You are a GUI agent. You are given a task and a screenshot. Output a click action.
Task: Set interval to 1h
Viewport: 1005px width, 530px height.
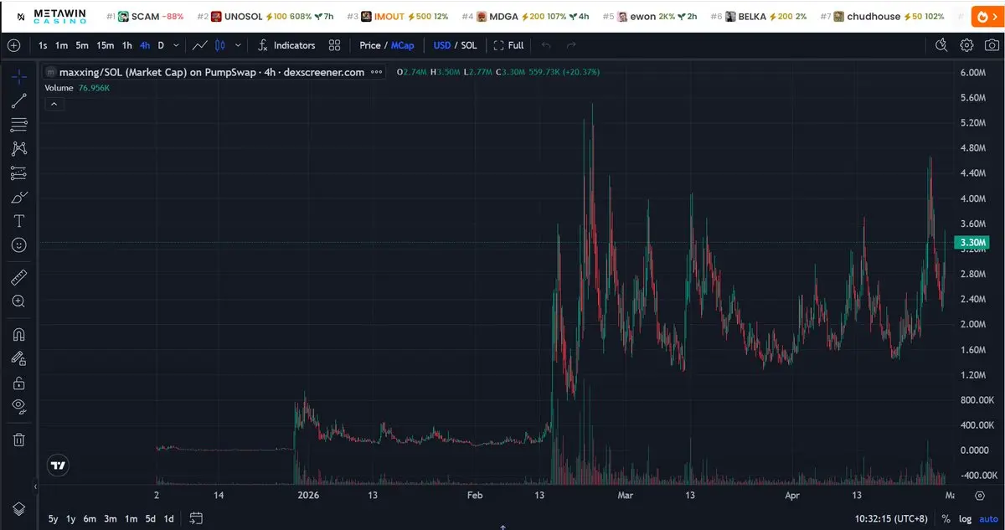point(126,45)
